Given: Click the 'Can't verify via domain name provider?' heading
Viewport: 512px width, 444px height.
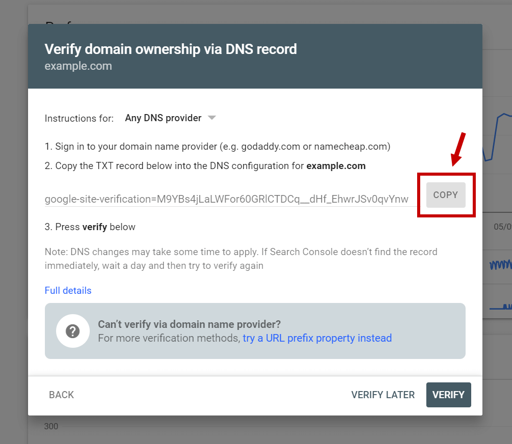Looking at the screenshot, I should (x=189, y=324).
